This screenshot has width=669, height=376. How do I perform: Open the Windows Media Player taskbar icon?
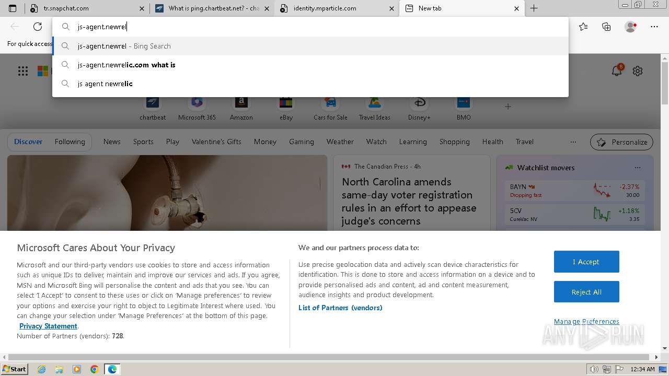pos(77,369)
